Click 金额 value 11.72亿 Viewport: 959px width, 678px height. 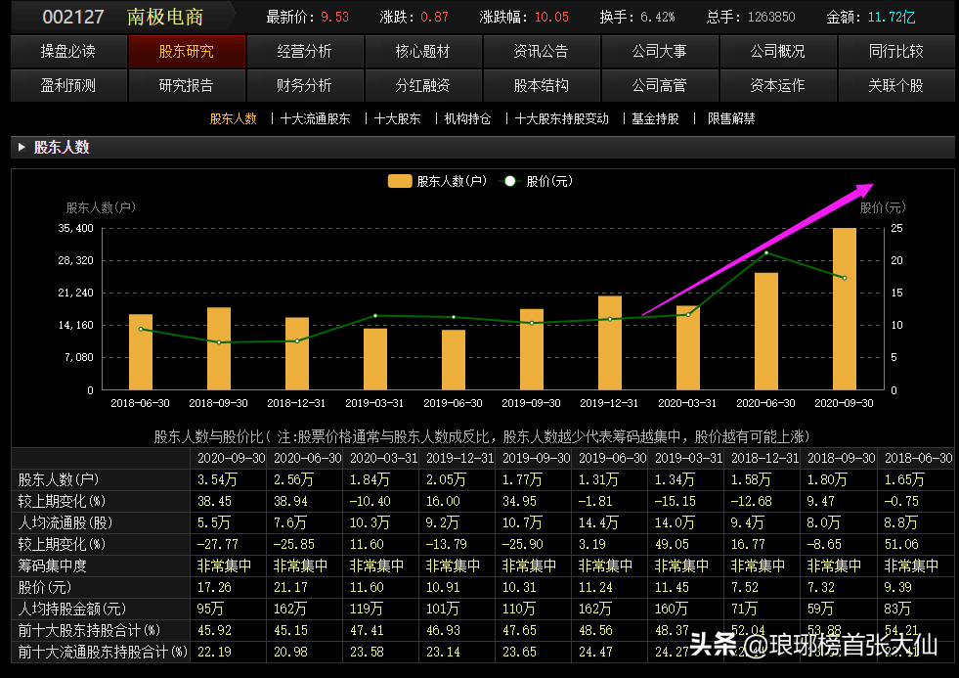[x=892, y=18]
